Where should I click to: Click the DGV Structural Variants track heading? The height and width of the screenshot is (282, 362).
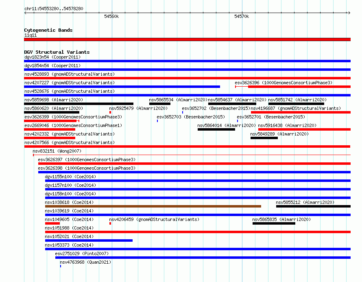pyautogui.click(x=57, y=52)
